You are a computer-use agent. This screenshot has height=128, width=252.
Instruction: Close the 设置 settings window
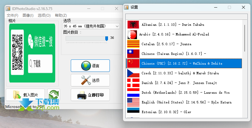[243, 7]
